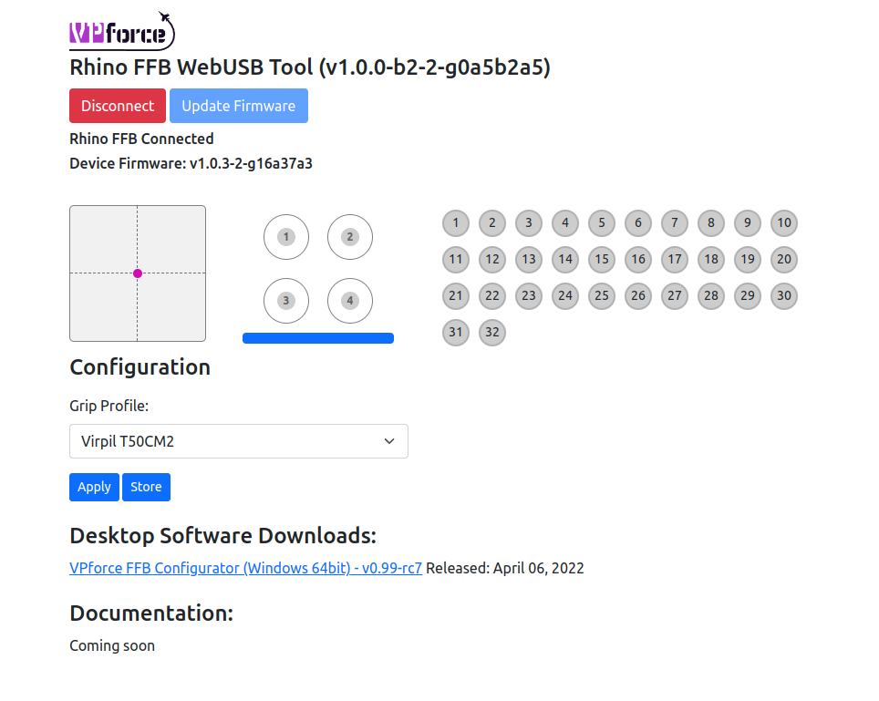Click the VPforce logo
Image resolution: width=879 pixels, height=701 pixels.
coord(122,31)
